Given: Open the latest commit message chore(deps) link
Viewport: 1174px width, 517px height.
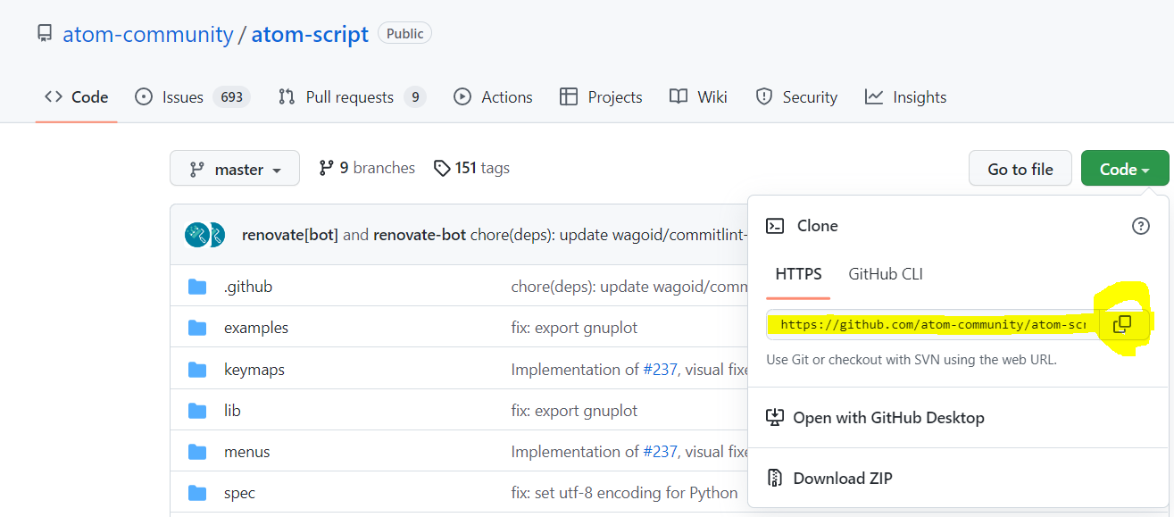Looking at the screenshot, I should point(609,235).
